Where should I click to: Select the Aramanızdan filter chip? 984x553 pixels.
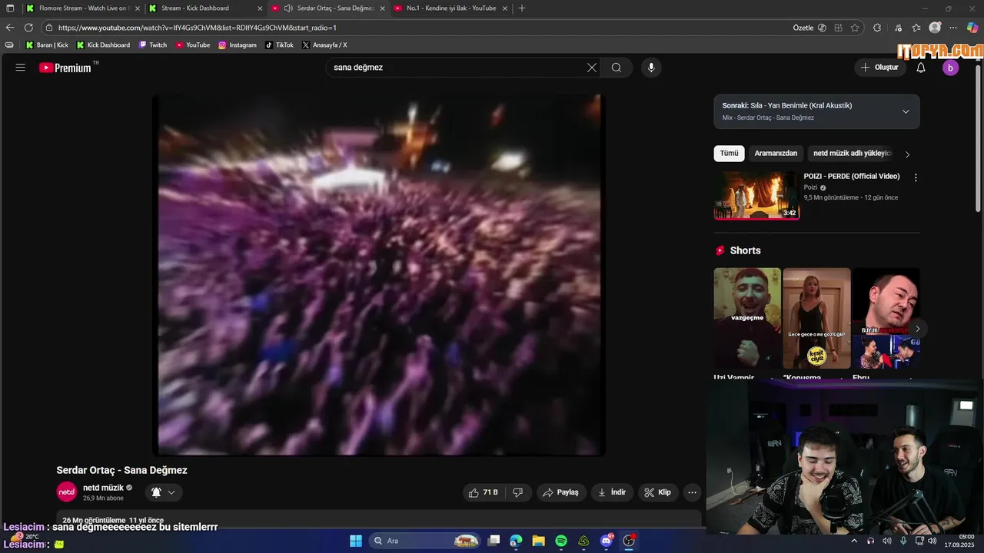tap(776, 154)
